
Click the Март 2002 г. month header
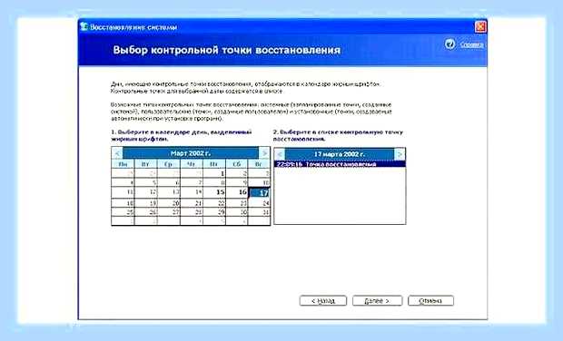[x=191, y=153]
